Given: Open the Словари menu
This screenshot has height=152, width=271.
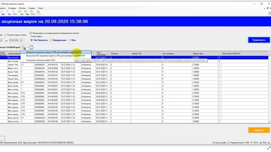Looking at the screenshot, I should click(12, 8).
